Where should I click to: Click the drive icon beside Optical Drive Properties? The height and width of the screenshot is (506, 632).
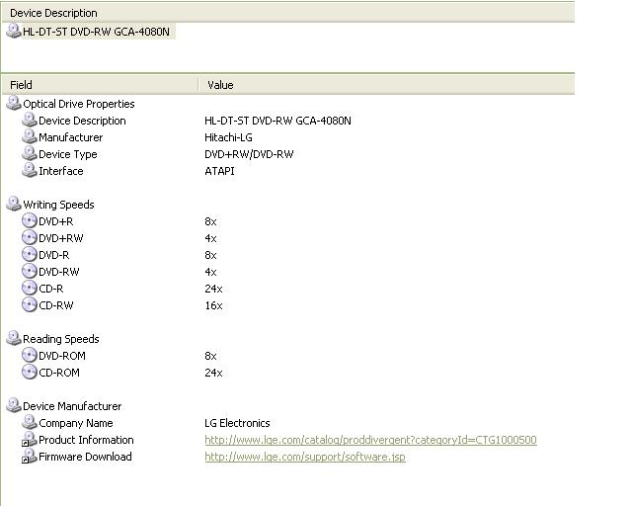[14, 104]
